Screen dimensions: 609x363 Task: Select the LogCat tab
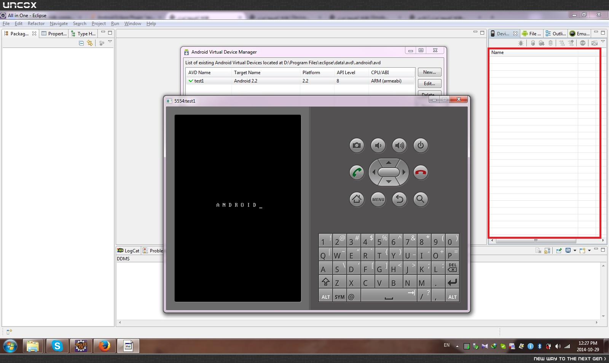(x=129, y=250)
